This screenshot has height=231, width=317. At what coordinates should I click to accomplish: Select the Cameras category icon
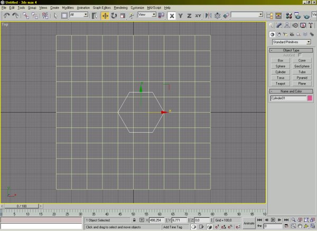(292, 33)
